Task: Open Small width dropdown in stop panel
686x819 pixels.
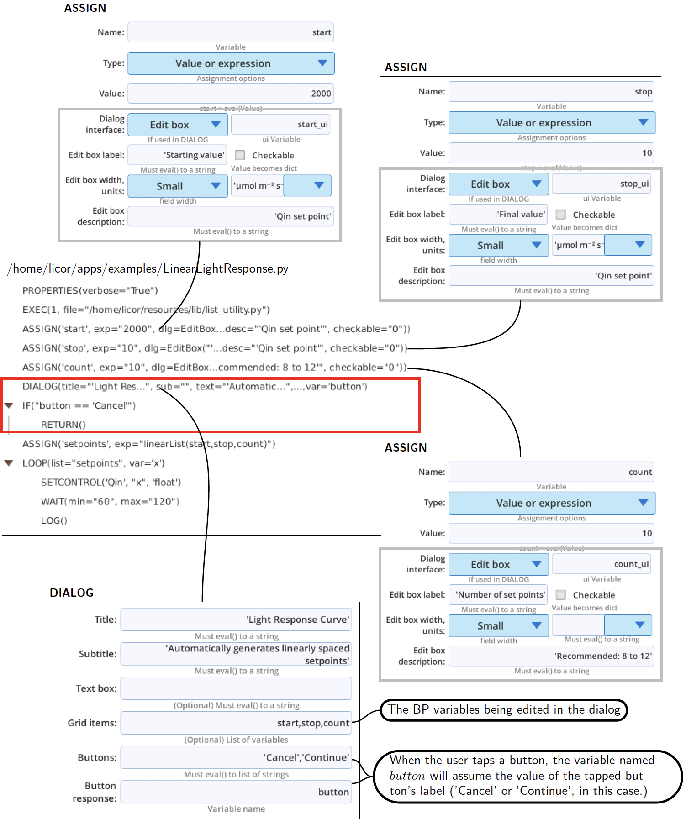Action: 499,245
